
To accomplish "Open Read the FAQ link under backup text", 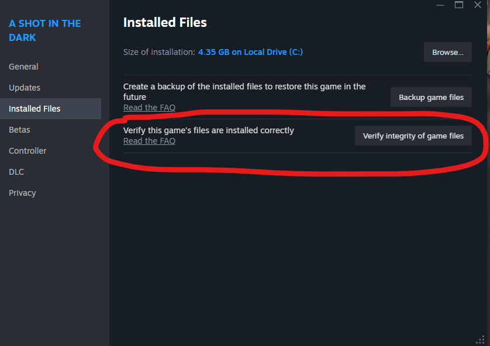I will (x=149, y=108).
